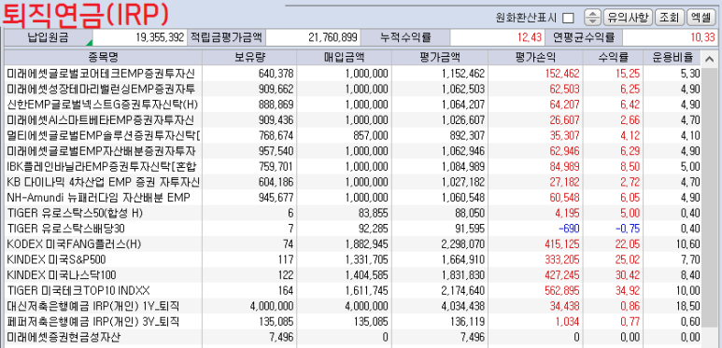Image resolution: width=722 pixels, height=348 pixels.
Task: Click the 납입원금 label
Action: point(49,37)
